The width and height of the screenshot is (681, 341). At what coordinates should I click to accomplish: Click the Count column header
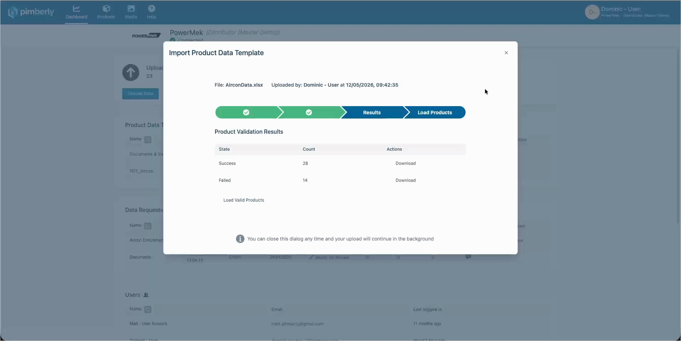pyautogui.click(x=309, y=149)
